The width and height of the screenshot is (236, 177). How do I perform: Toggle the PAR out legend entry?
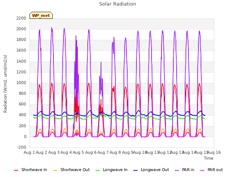coord(211,170)
